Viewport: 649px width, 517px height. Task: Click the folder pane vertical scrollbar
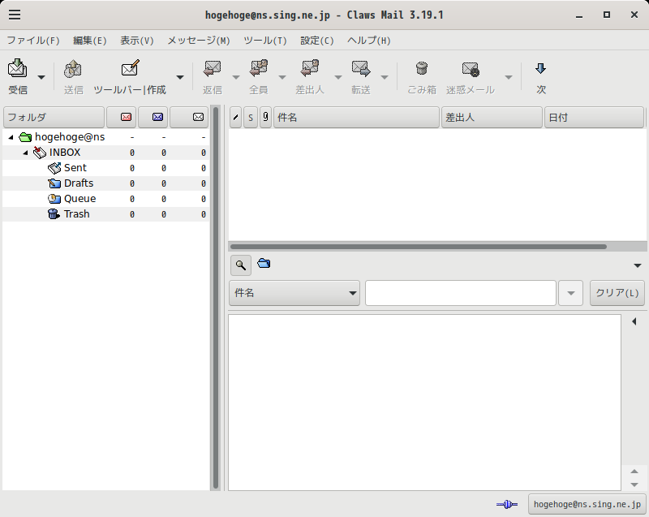215,298
